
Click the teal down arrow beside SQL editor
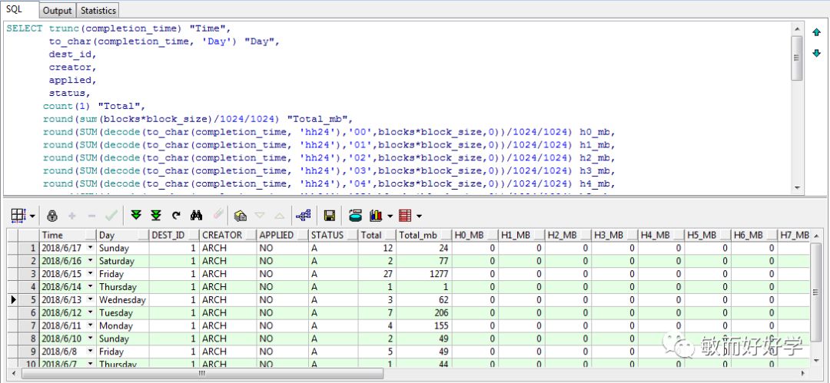pos(817,53)
